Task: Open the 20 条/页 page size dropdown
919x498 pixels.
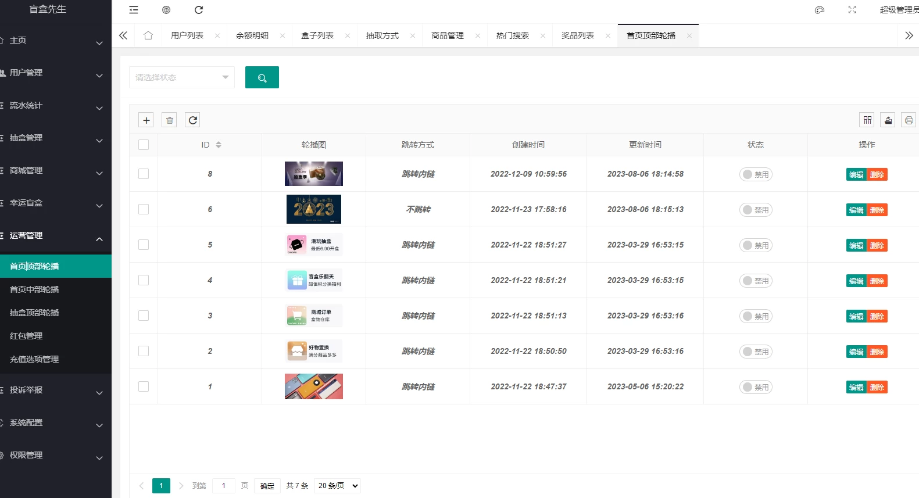Action: (x=337, y=486)
